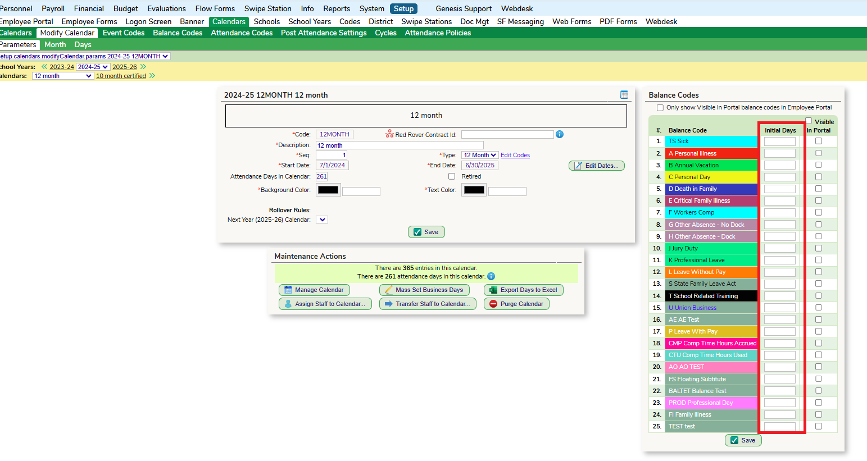Image resolution: width=867 pixels, height=461 pixels.
Task: Open the 10 month certified calendar link
Action: [x=121, y=76]
